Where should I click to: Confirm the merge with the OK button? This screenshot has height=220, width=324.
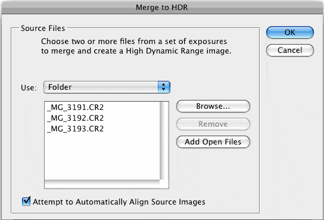click(290, 32)
